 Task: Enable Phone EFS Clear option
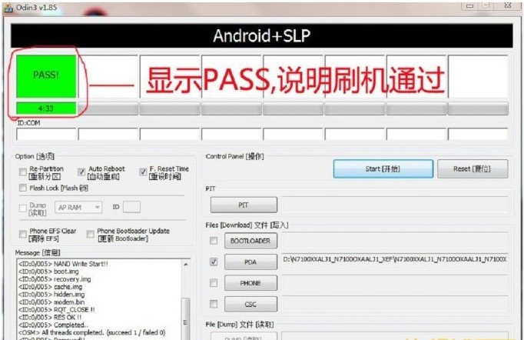tap(23, 234)
